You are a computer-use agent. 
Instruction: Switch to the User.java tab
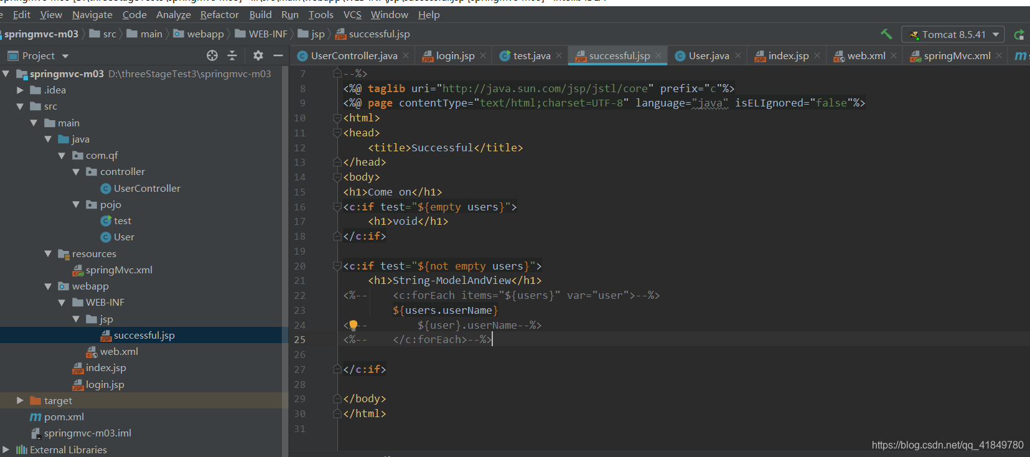click(x=709, y=55)
